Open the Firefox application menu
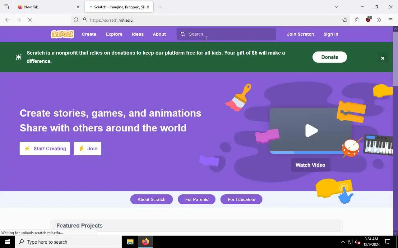This screenshot has width=398, height=248. click(391, 20)
